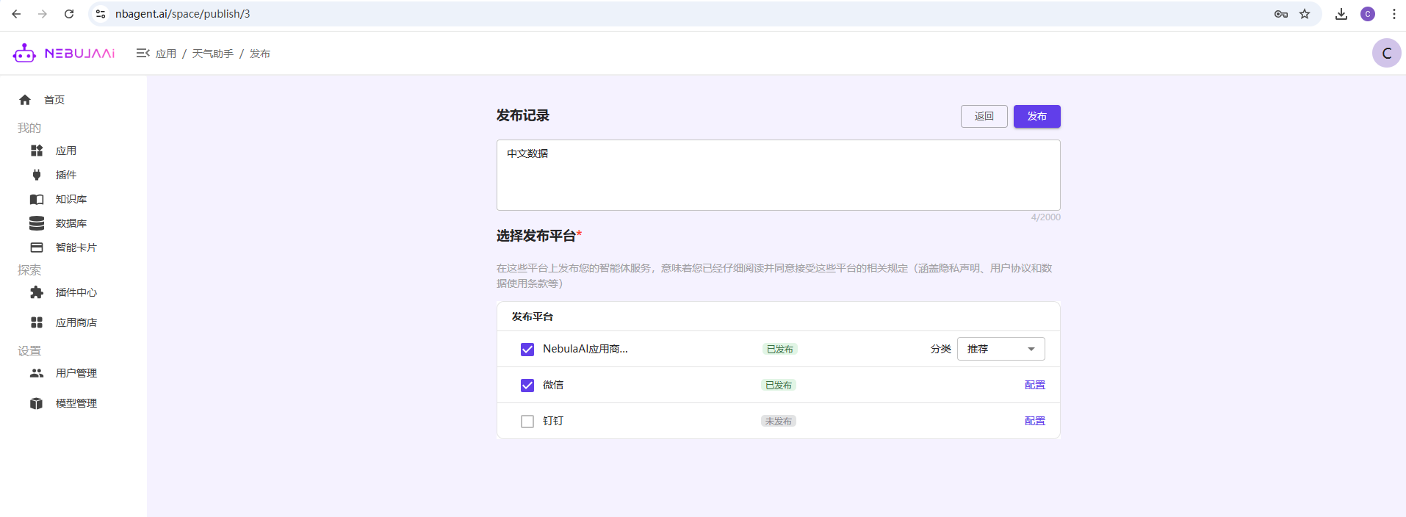Click the database stack icon
Viewport: 1406px width, 517px height.
pos(37,223)
